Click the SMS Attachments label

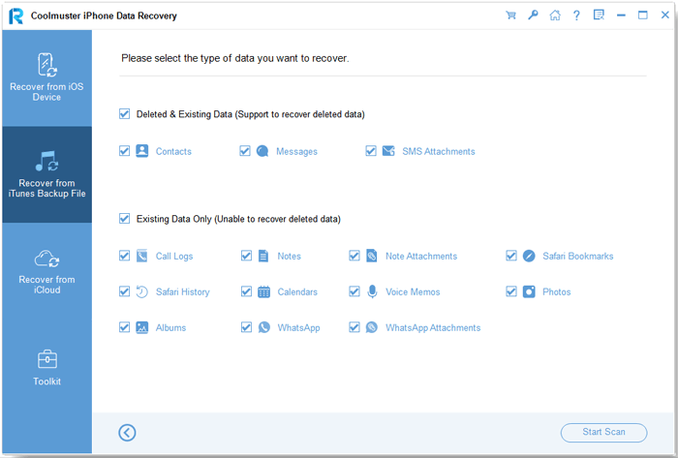click(x=438, y=151)
